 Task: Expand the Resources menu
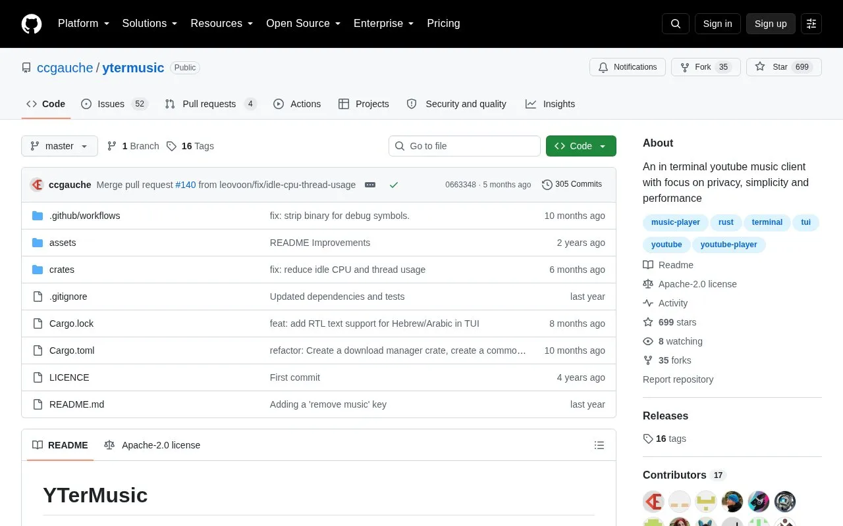pos(222,24)
